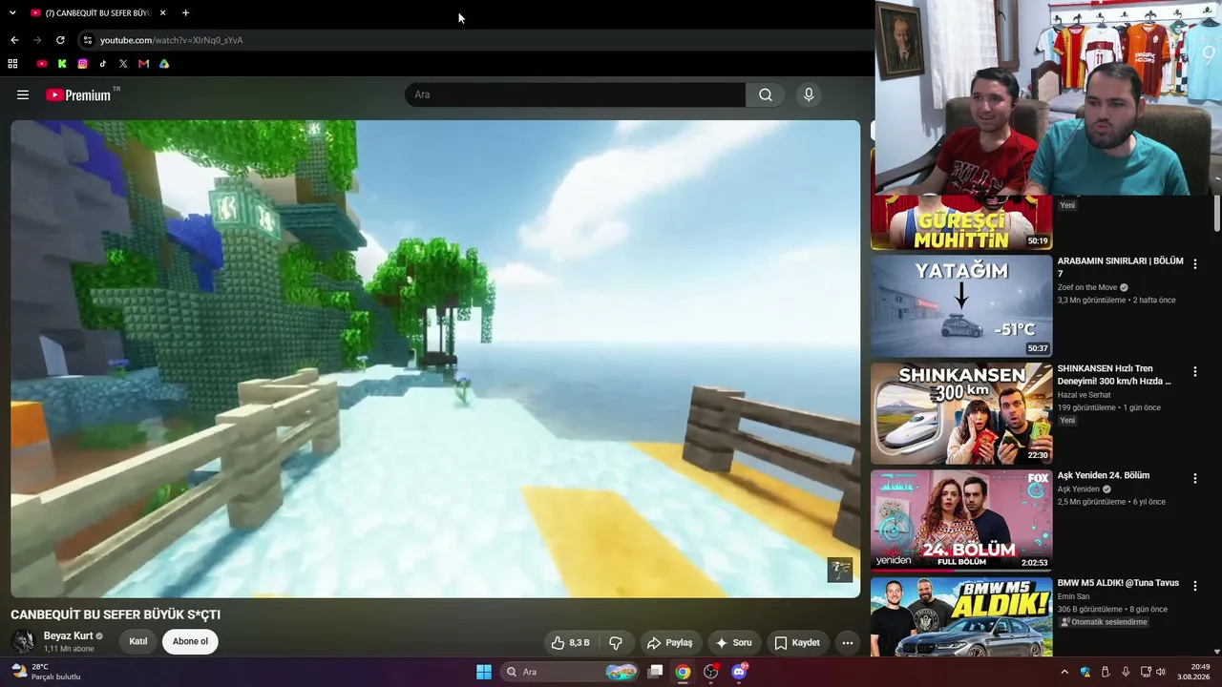Open GÜREŞÇİ MUHİTTİN video thumbnail
Viewport: 1222px width, 687px height.
[x=961, y=222]
